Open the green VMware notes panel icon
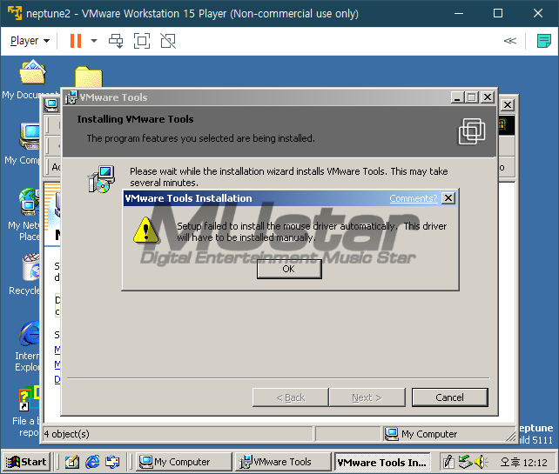The image size is (559, 474). click(x=543, y=41)
